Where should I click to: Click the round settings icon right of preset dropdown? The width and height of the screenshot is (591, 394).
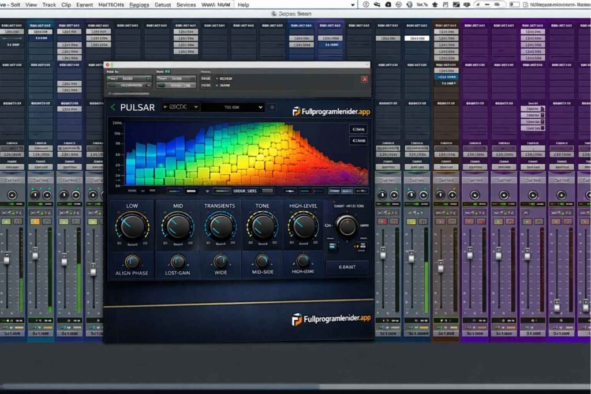click(272, 107)
